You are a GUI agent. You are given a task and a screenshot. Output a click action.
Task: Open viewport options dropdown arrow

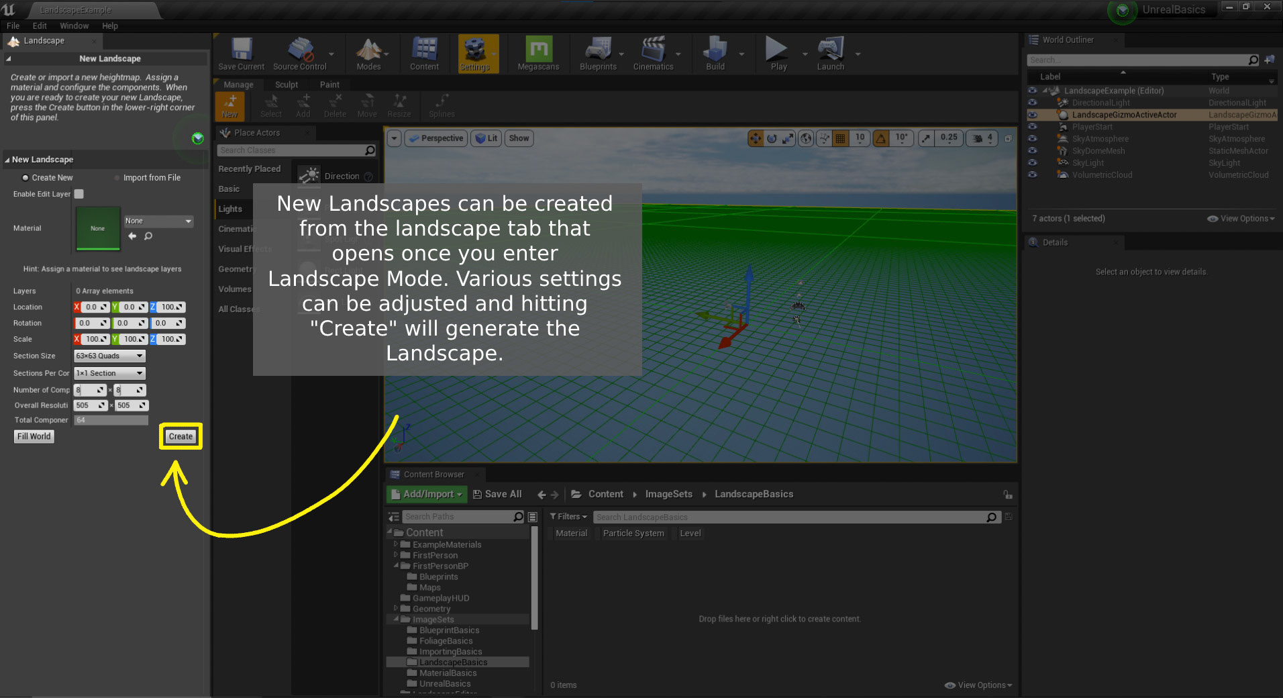395,138
